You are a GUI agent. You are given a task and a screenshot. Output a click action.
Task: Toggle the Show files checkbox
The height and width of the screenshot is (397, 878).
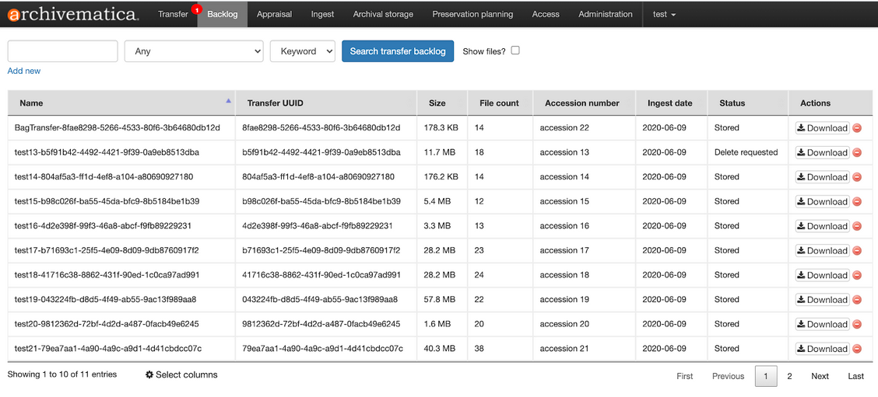515,50
